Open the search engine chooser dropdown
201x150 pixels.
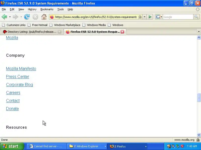(161, 17)
